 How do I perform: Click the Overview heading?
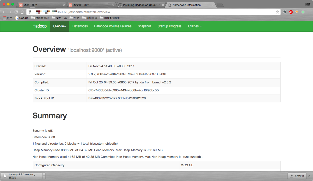click(x=49, y=49)
